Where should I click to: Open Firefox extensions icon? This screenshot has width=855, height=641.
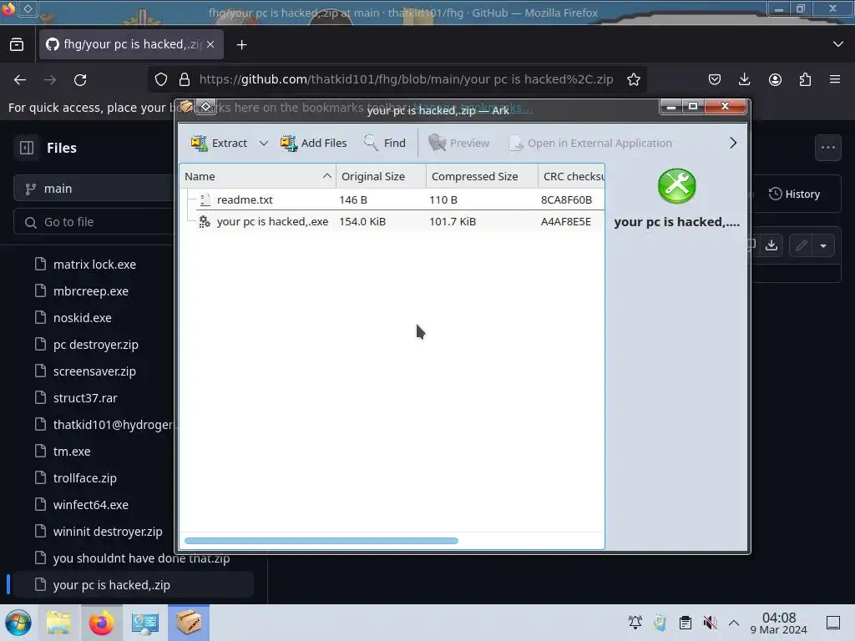(x=805, y=79)
